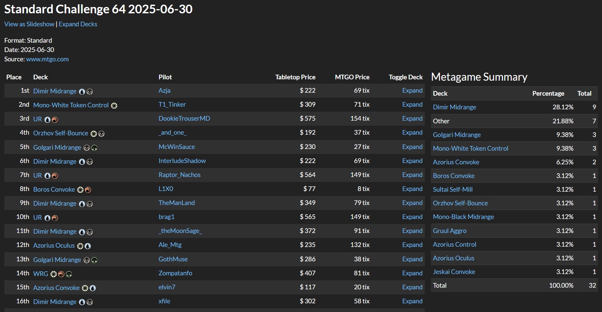Image resolution: width=602 pixels, height=312 pixels.
Task: Click the black mana symbol in TheManLand's row
Action: [x=90, y=204]
